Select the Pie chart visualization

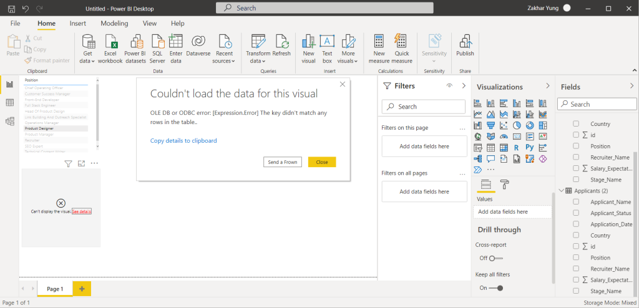517,125
